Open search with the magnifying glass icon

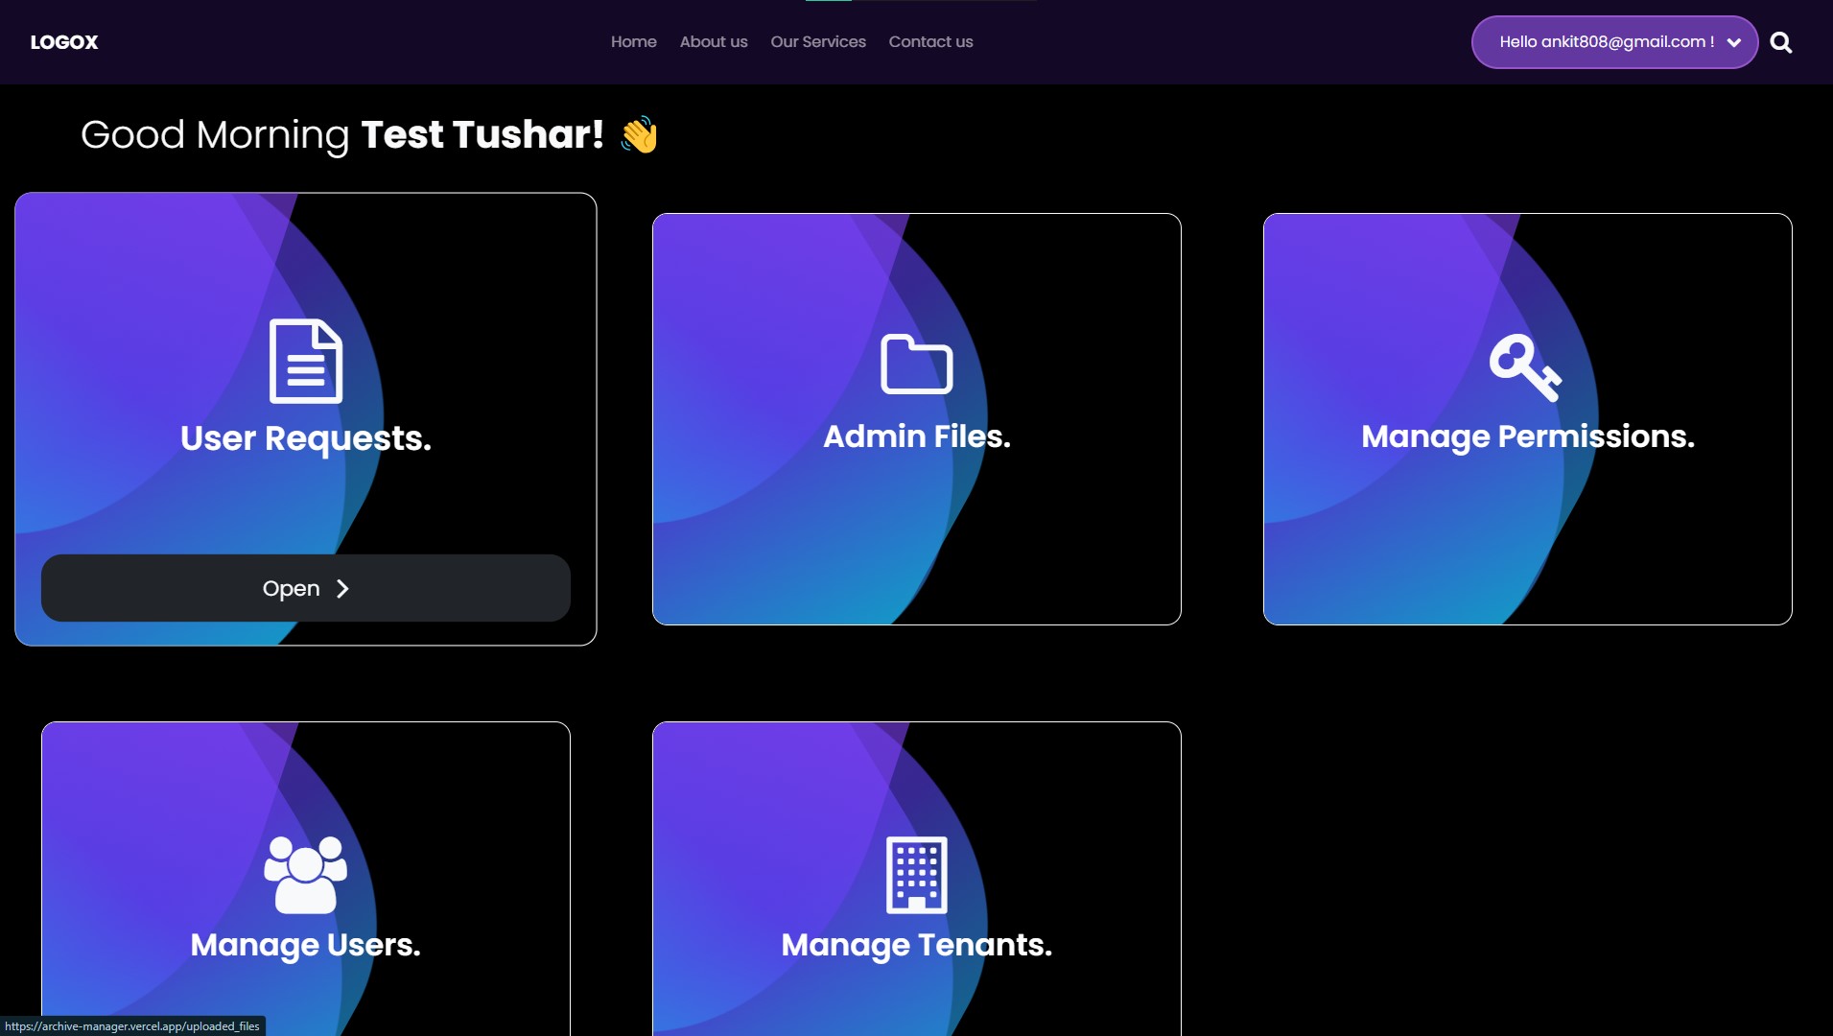click(x=1781, y=42)
